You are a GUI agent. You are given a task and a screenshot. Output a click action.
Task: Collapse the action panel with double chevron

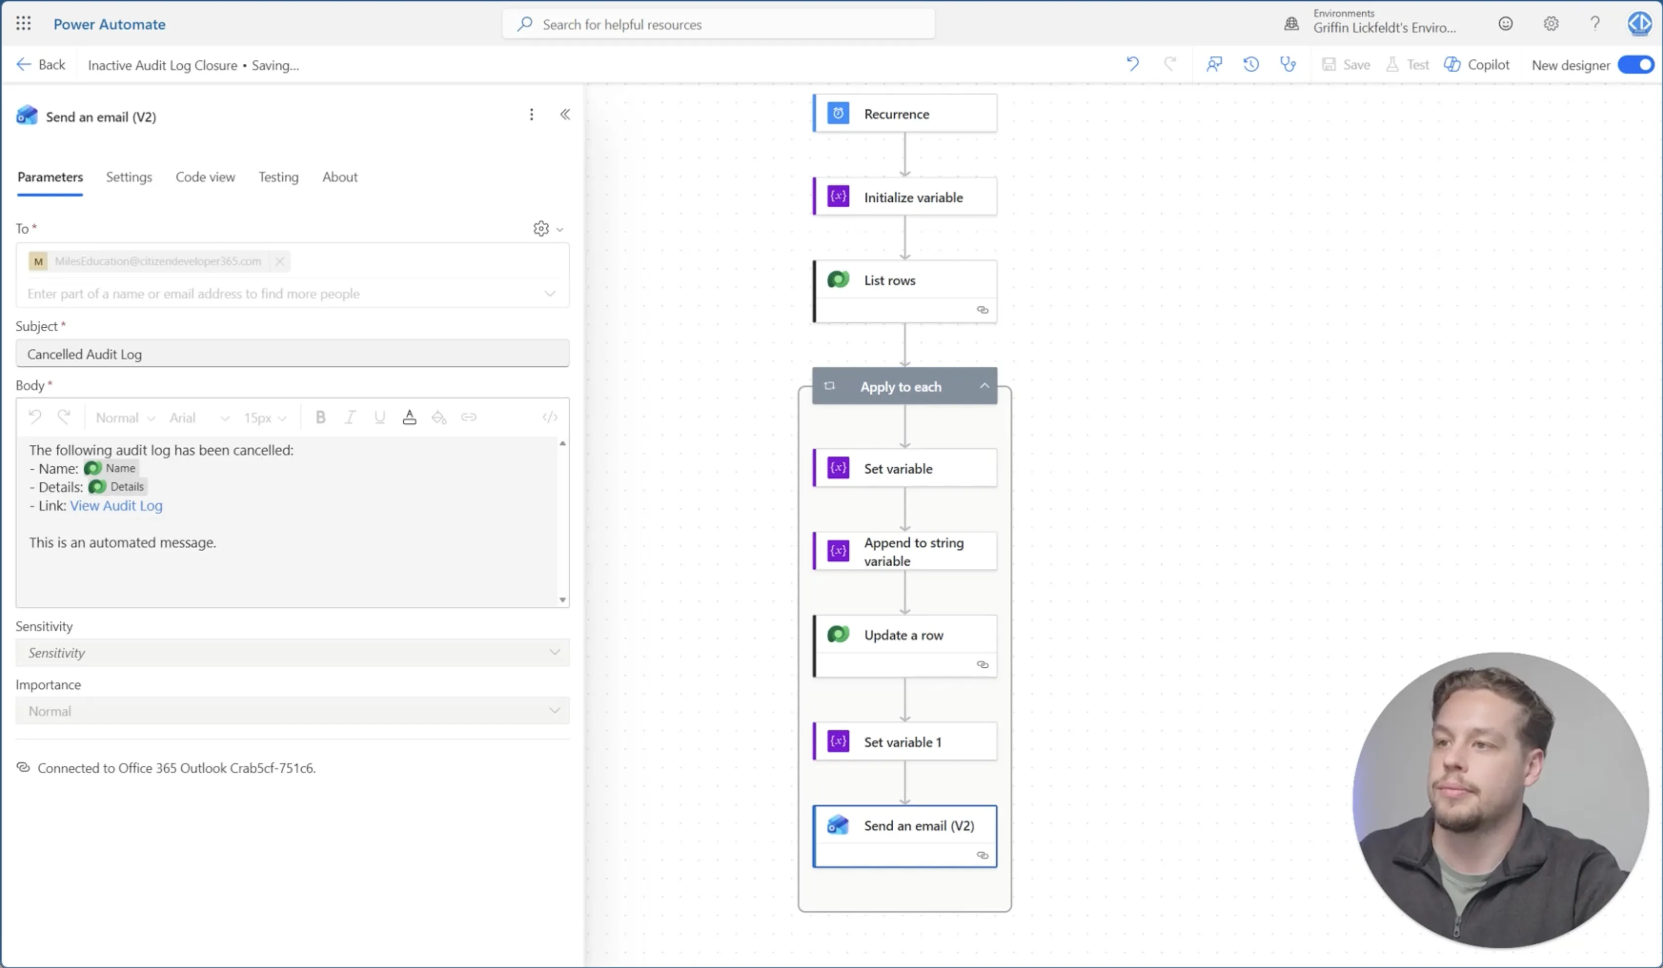coord(565,115)
